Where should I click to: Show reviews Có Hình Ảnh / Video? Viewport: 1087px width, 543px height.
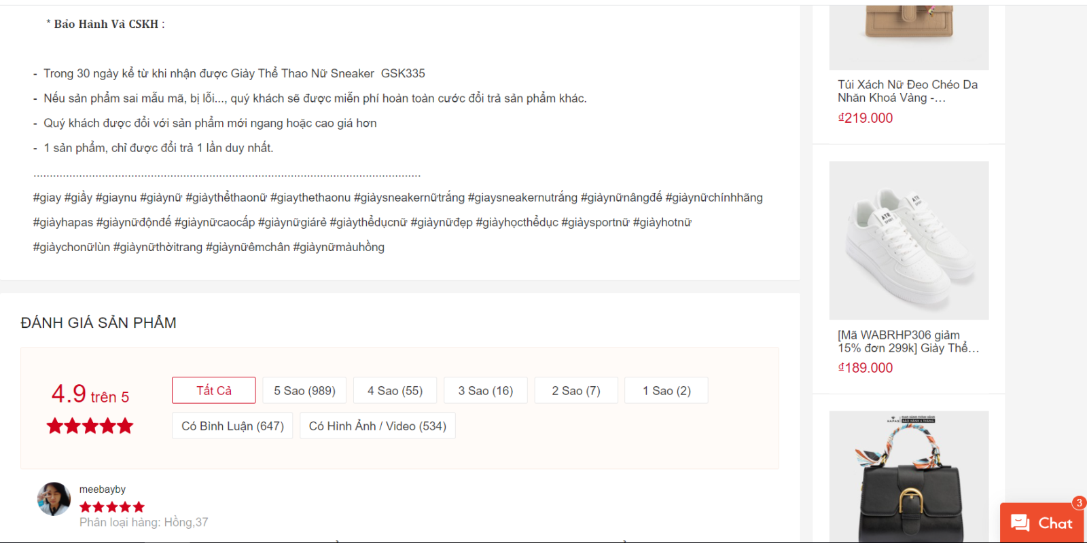coord(377,426)
